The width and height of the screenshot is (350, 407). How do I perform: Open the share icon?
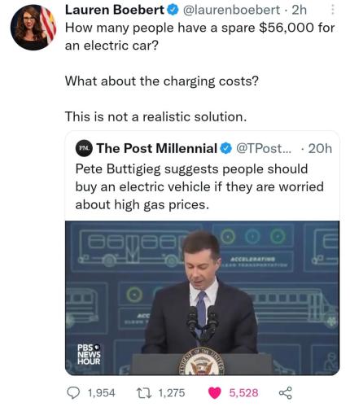click(286, 392)
